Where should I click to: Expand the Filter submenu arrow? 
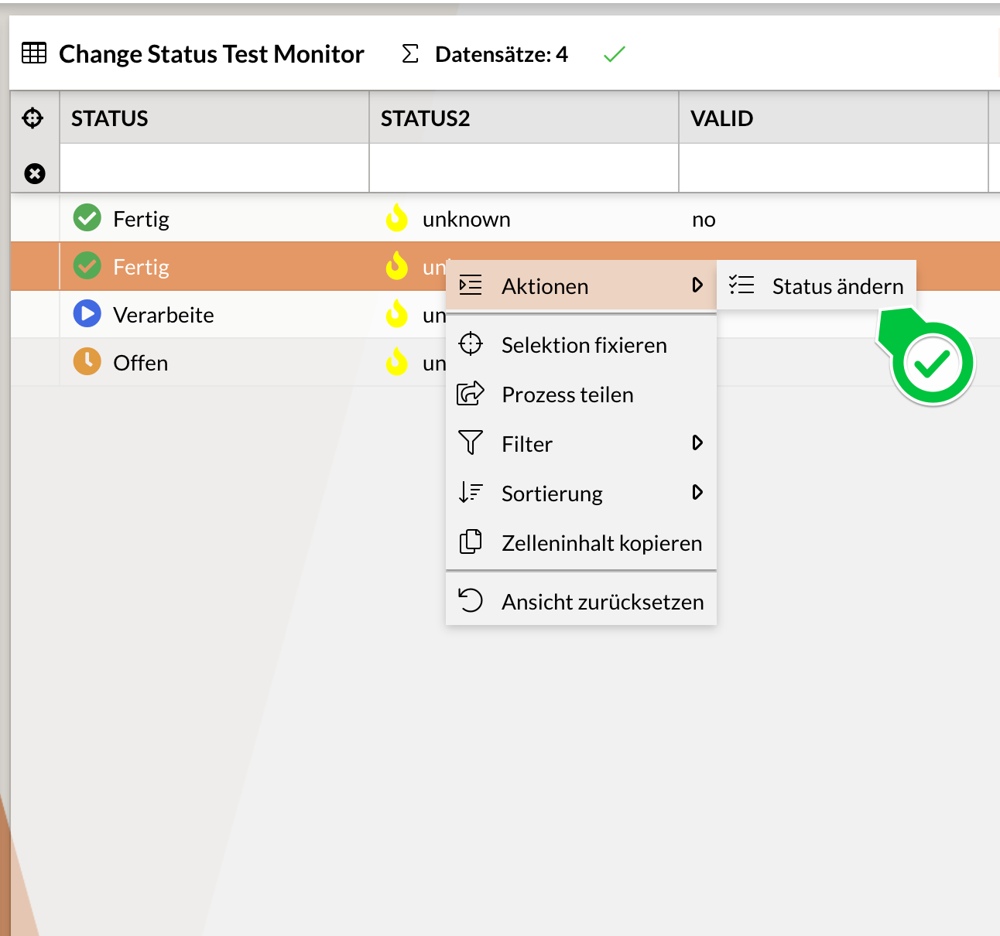[x=697, y=443]
